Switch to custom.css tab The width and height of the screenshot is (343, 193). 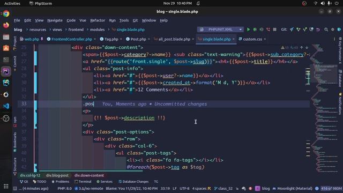[252, 39]
